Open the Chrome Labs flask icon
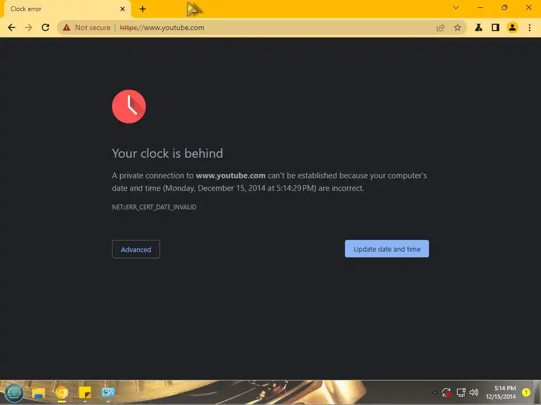Screen dimensions: 541x405 click(479, 27)
